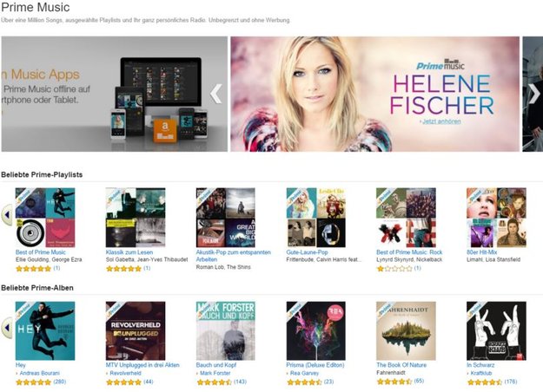Open the 'Prisma (Deluxe Edition)' title link

pos(315,365)
